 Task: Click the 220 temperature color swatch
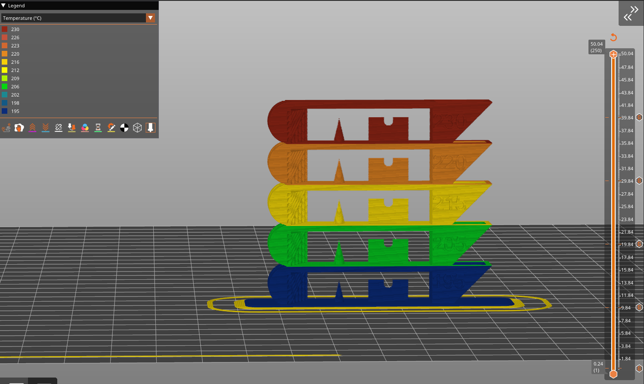[5, 54]
